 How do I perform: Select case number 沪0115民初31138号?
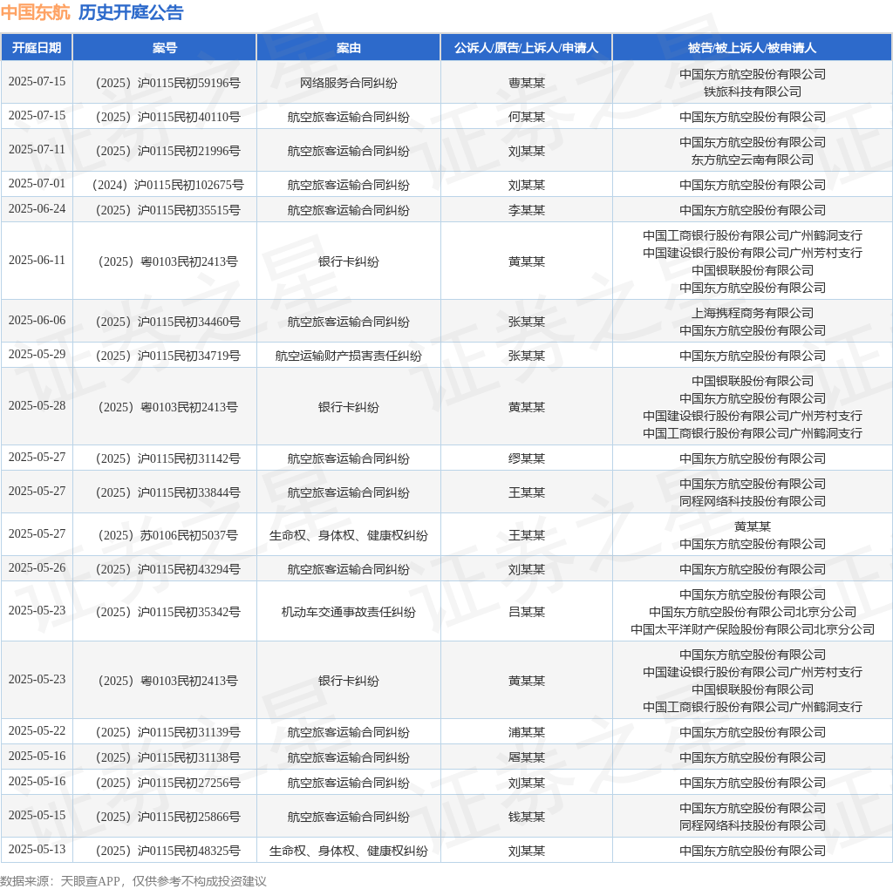click(168, 757)
